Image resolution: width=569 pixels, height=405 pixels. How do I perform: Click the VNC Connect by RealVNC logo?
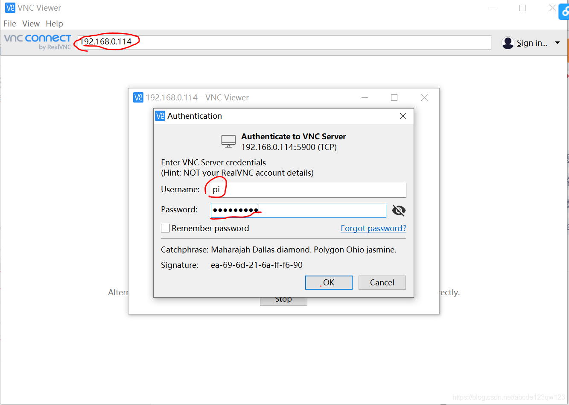pyautogui.click(x=38, y=42)
